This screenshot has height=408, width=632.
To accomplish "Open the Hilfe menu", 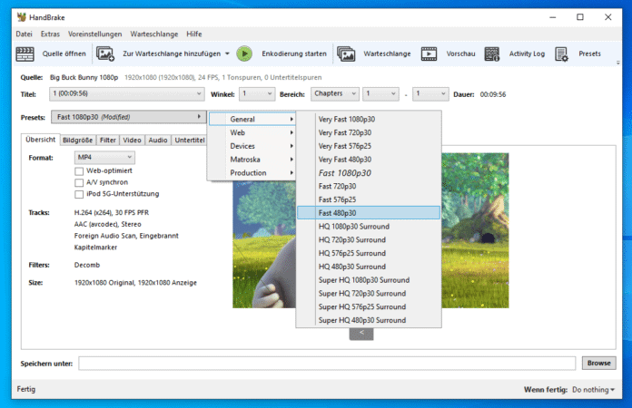I will point(194,34).
